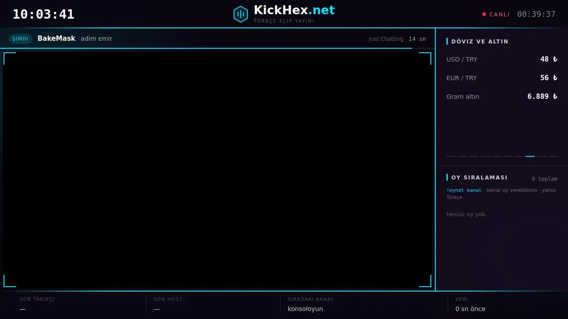568x319 pixels.
Task: Click the USD / TRY row label
Action: click(x=462, y=59)
